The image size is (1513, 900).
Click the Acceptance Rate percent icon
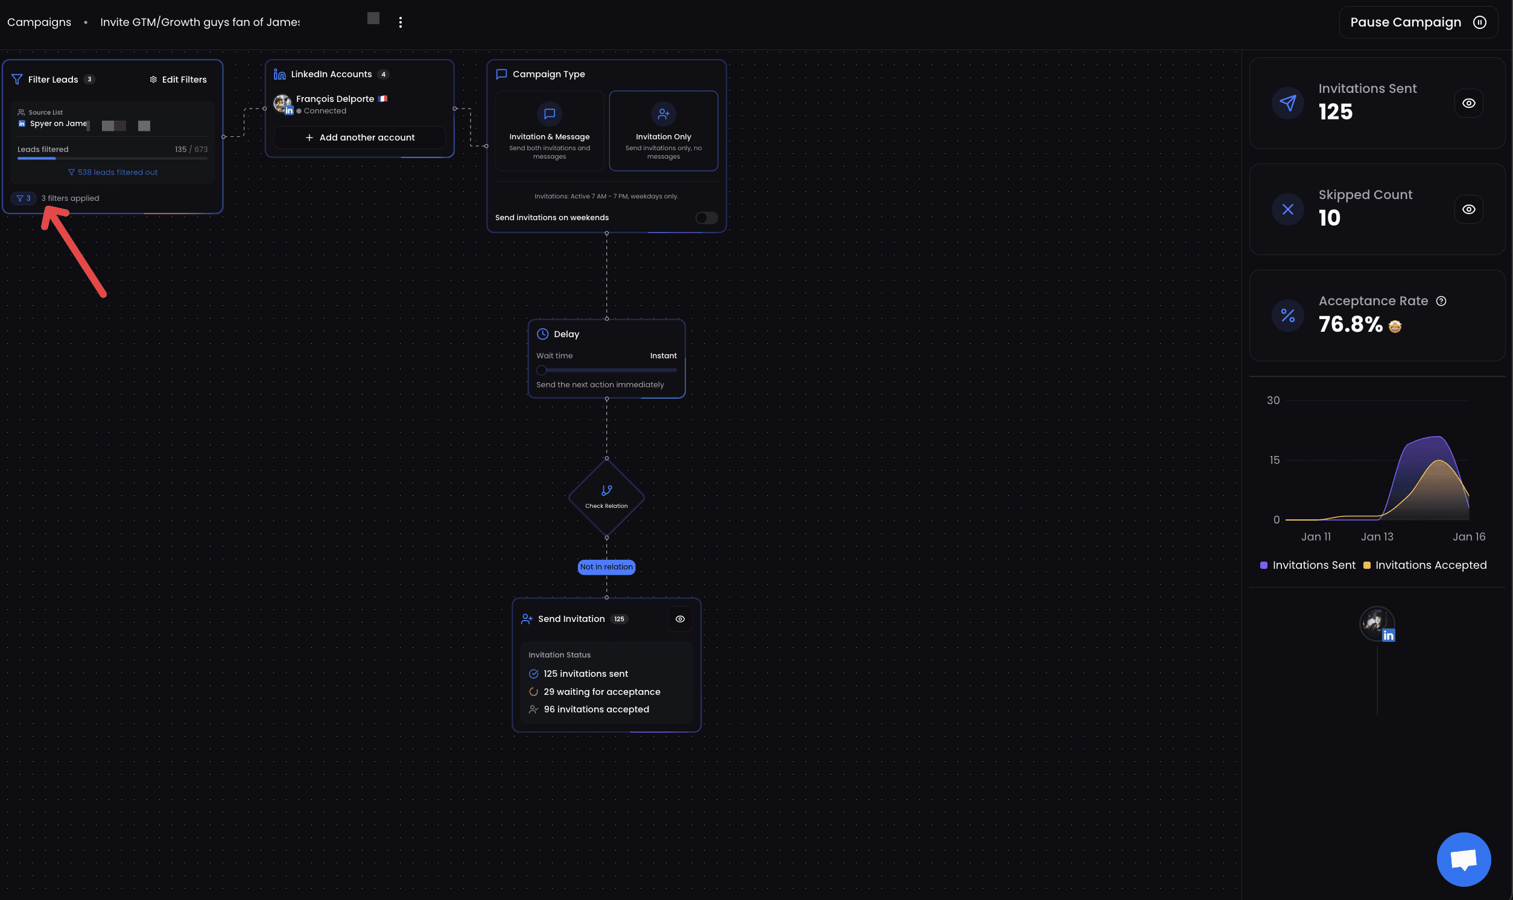(x=1287, y=315)
